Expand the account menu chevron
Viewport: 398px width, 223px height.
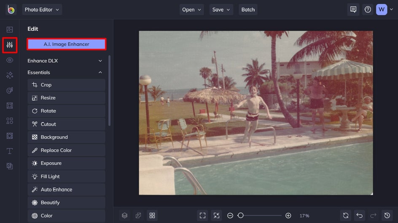[391, 9]
